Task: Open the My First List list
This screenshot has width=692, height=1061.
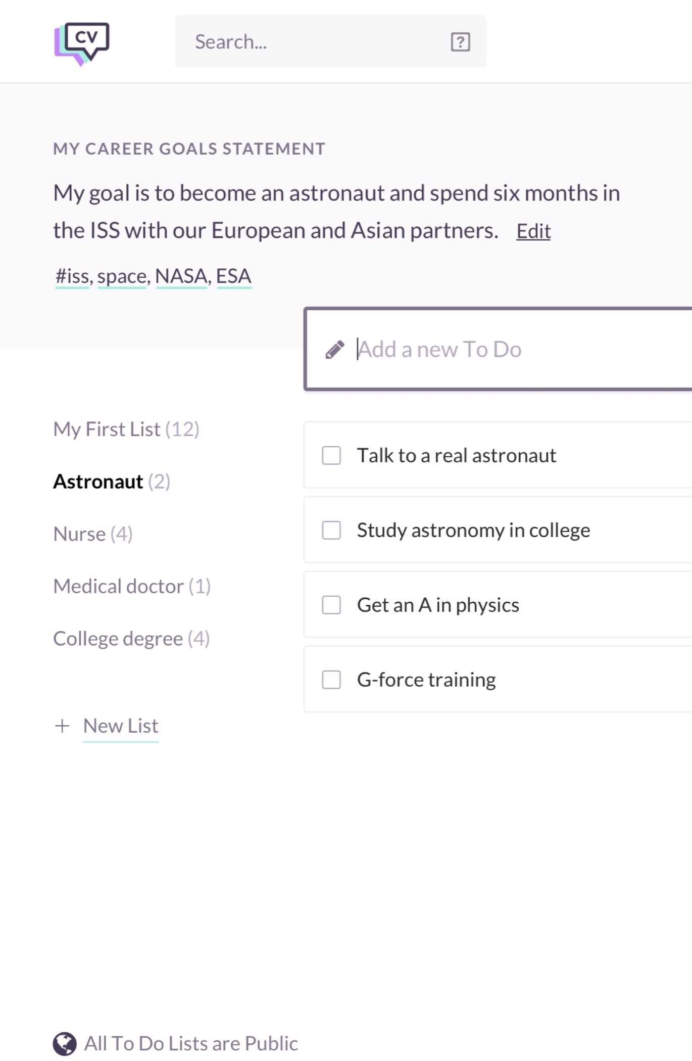Action: point(126,429)
